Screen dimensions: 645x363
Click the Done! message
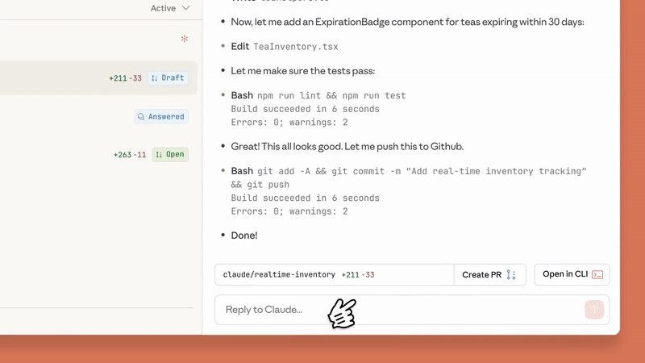click(x=244, y=236)
